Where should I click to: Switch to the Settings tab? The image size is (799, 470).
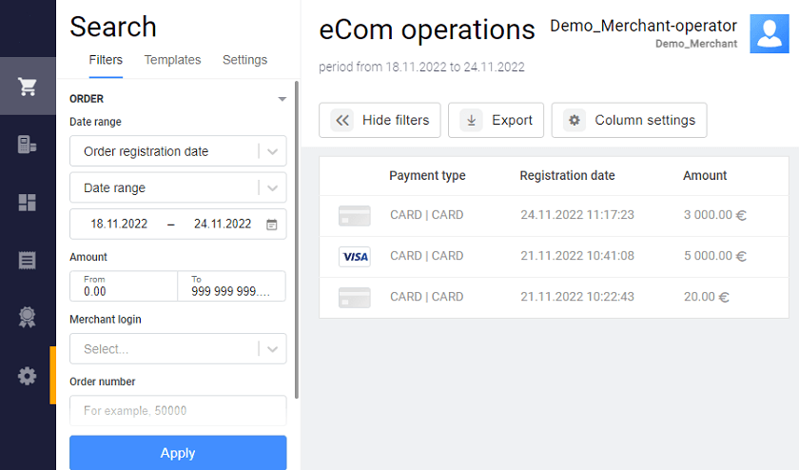pos(244,60)
